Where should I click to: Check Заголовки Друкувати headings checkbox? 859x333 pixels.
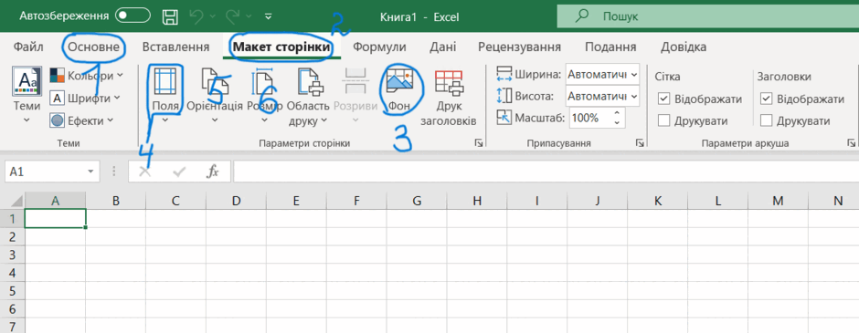coord(767,120)
